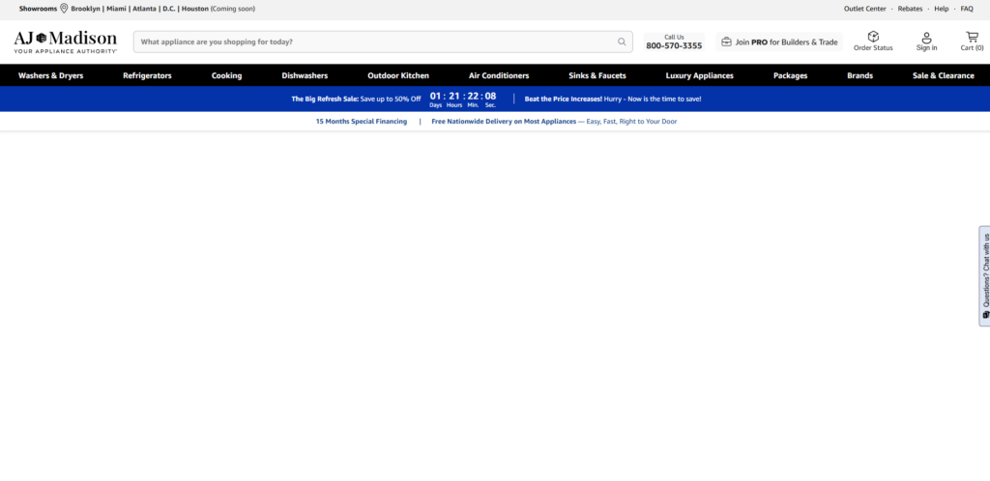Call the 800-570-3355 phone number
The height and width of the screenshot is (481, 990).
pos(674,45)
